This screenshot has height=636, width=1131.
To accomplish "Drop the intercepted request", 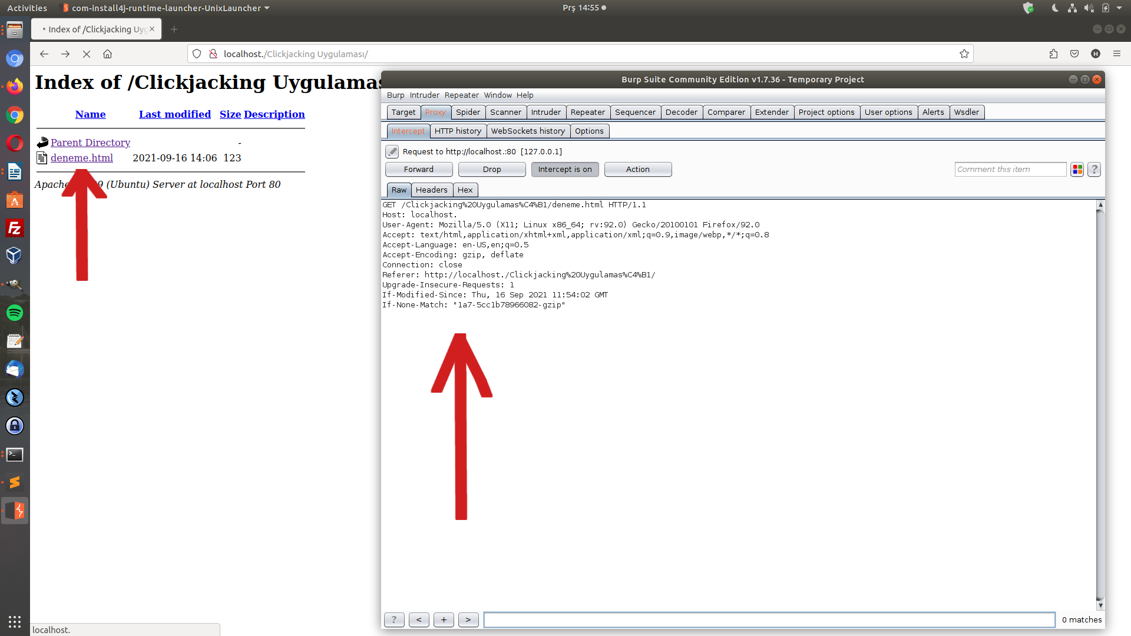I will pos(492,170).
